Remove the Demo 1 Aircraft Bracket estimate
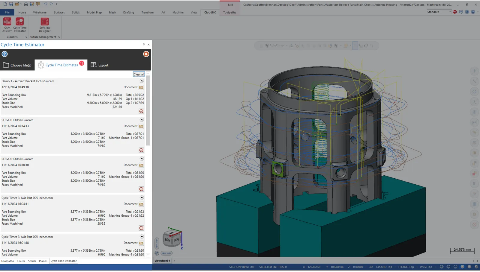The height and width of the screenshot is (272, 480). pos(141,111)
